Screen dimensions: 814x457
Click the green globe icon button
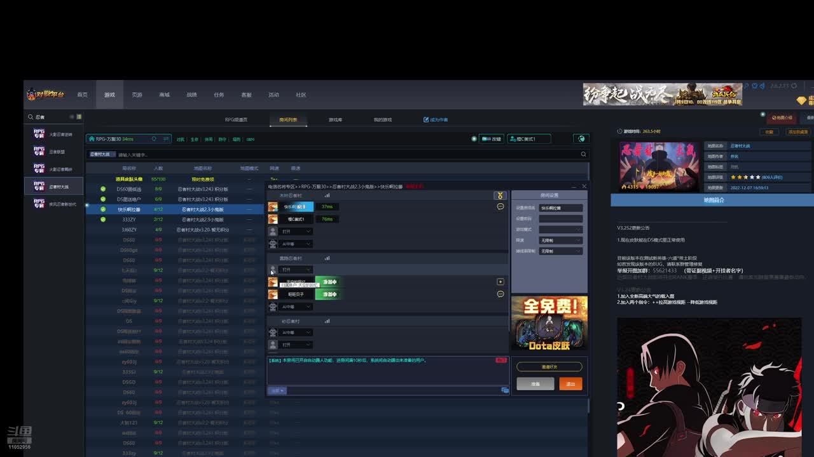pyautogui.click(x=581, y=139)
